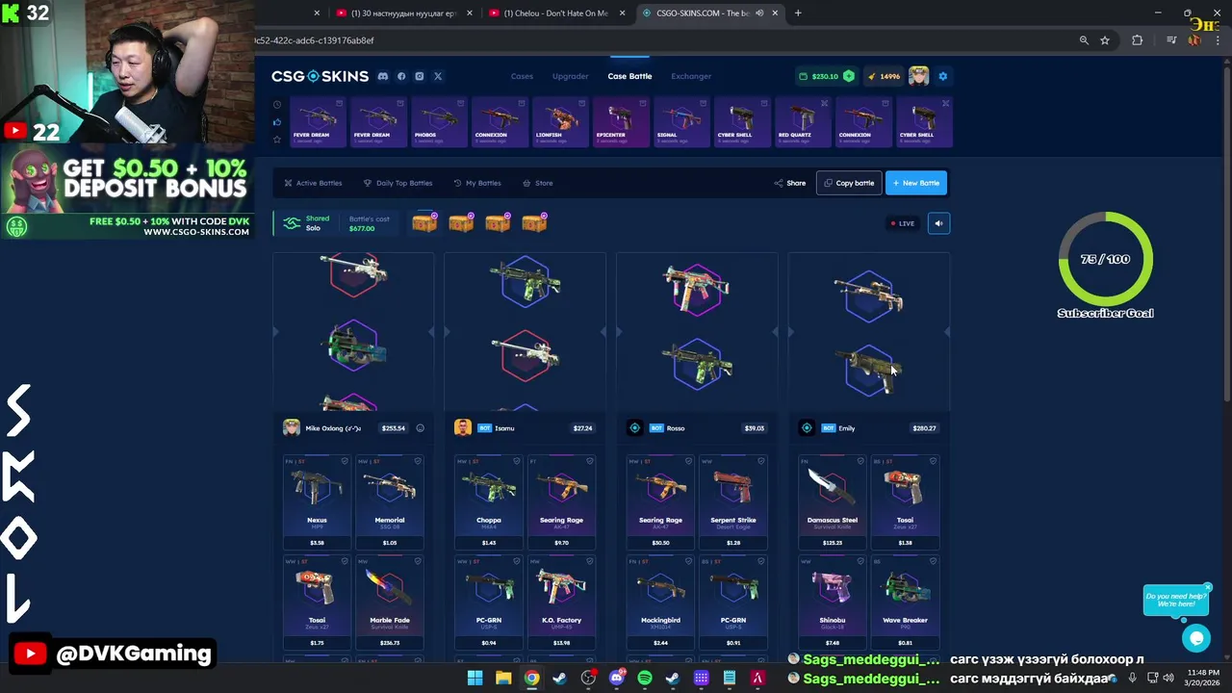Click the CSGO-SKINS logo

coord(320,76)
